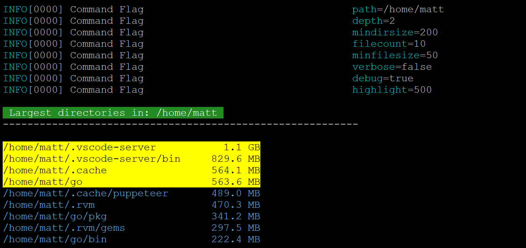The width and height of the screenshot is (526, 248).
Task: Click the /home/matt/go/bin path
Action: [x=55, y=239]
